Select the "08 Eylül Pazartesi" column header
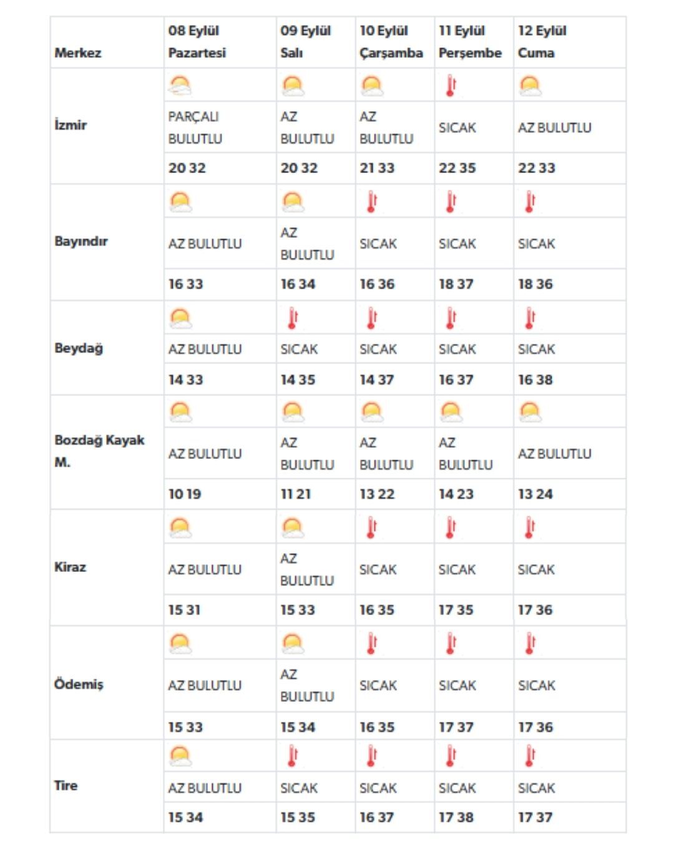 [x=197, y=42]
